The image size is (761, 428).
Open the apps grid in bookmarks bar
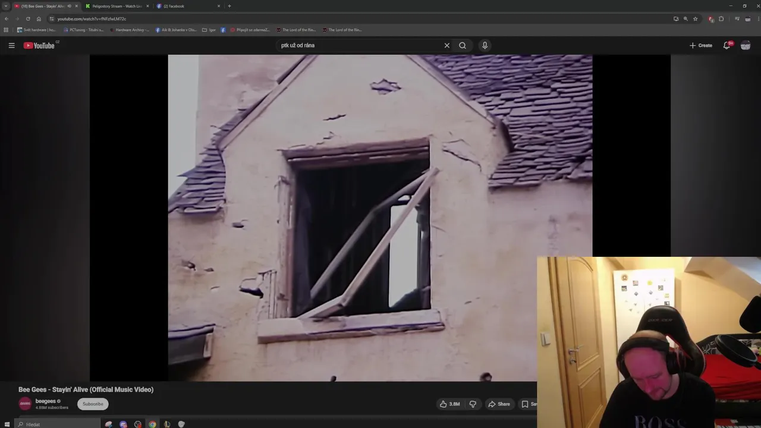[x=6, y=30]
